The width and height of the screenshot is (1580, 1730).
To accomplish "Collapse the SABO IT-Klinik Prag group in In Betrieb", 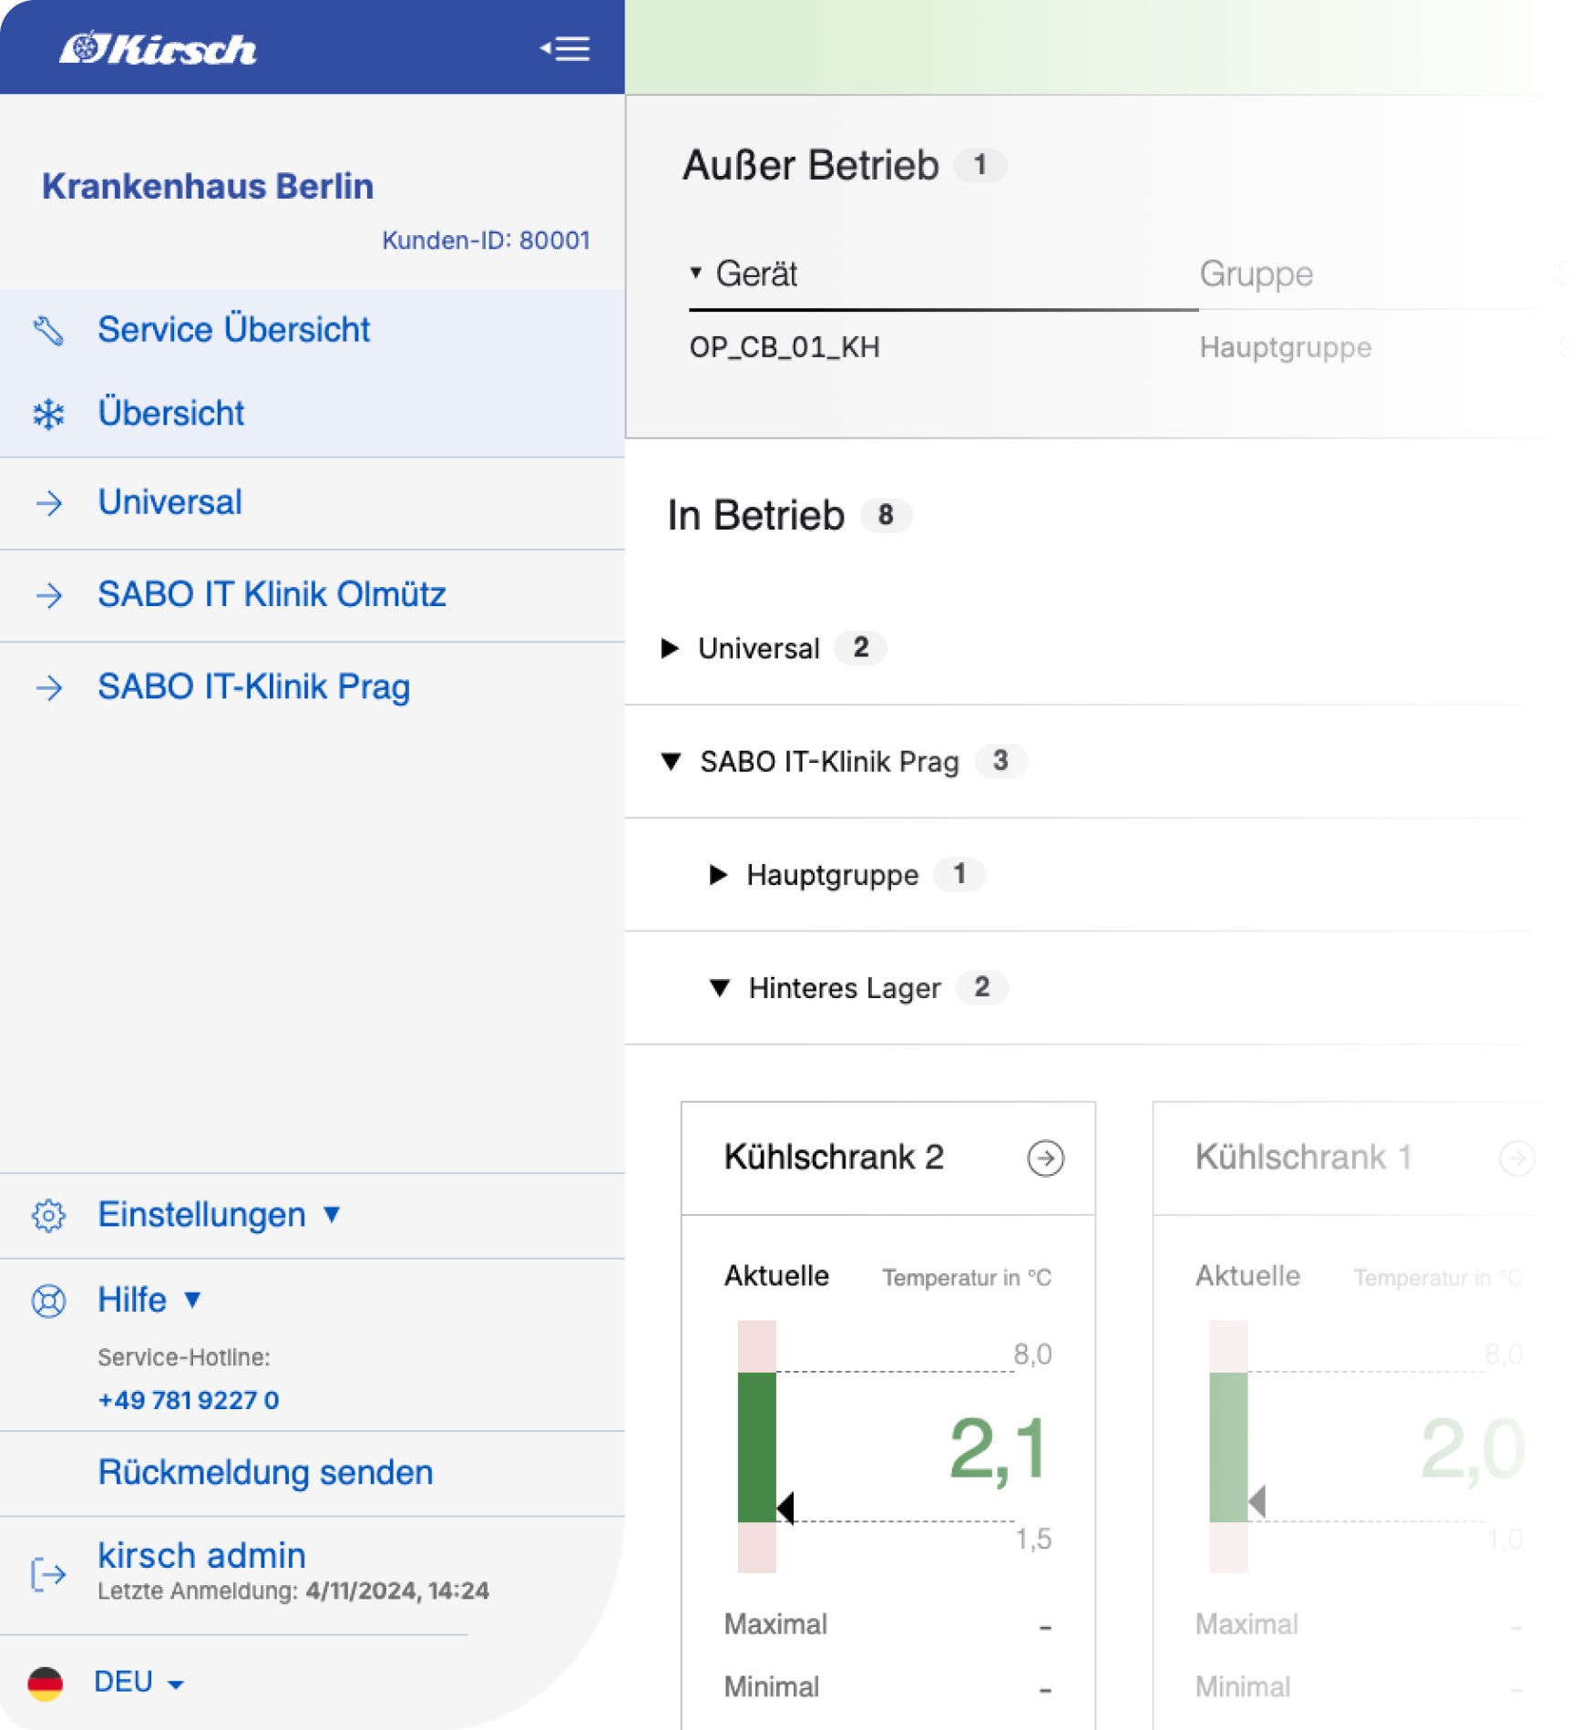I will (672, 761).
